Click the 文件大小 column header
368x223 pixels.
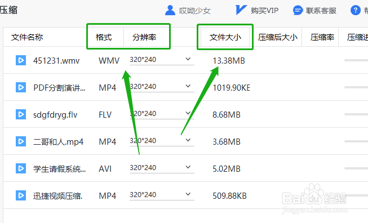[x=225, y=37]
